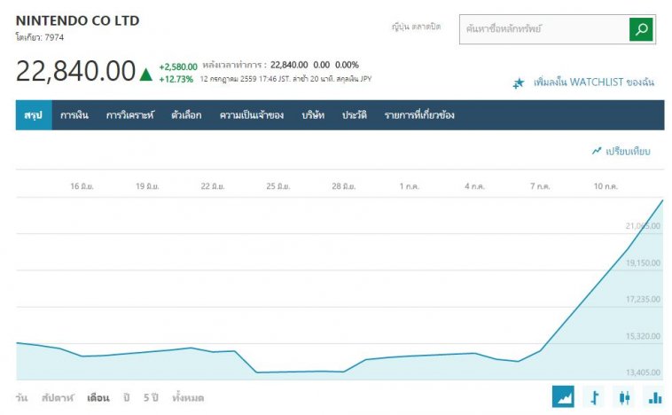Show the ทั้งหมด full history range
Viewport: 672px width, 415px height.
click(188, 398)
